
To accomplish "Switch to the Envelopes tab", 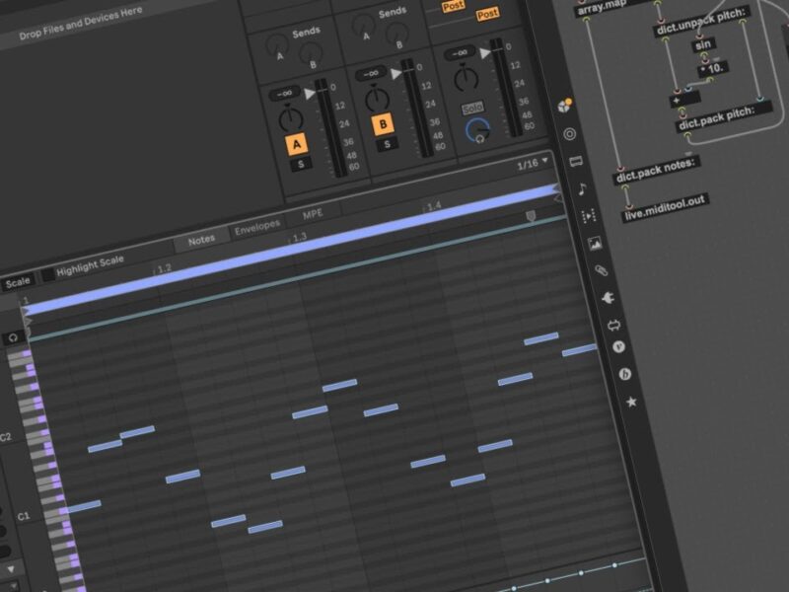I will coord(256,231).
